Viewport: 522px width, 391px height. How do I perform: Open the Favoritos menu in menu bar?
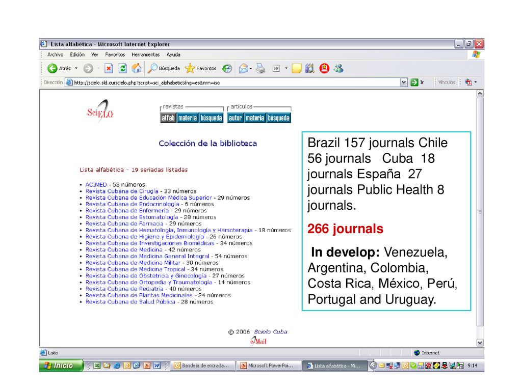pyautogui.click(x=115, y=54)
